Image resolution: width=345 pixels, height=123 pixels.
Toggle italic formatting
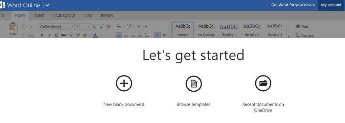point(49,35)
